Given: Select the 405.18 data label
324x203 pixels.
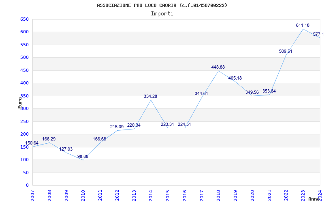Looking at the screenshot, I should coord(235,78).
